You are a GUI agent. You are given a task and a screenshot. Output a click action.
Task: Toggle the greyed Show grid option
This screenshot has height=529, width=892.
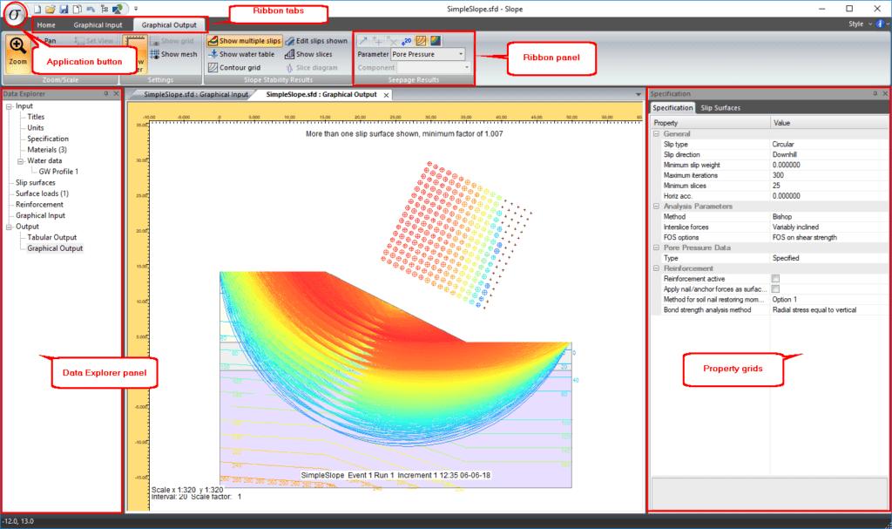172,41
